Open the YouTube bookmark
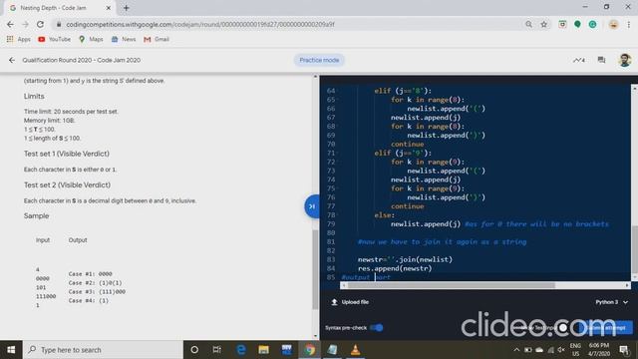Image resolution: width=638 pixels, height=359 pixels. coord(55,39)
